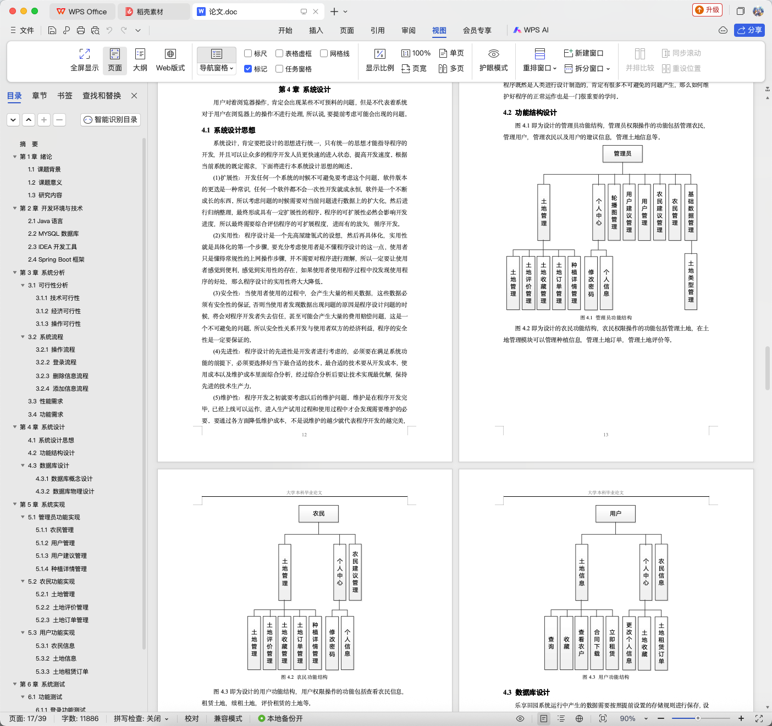Fit document to page width (页宽)
This screenshot has width=772, height=726.
click(414, 69)
